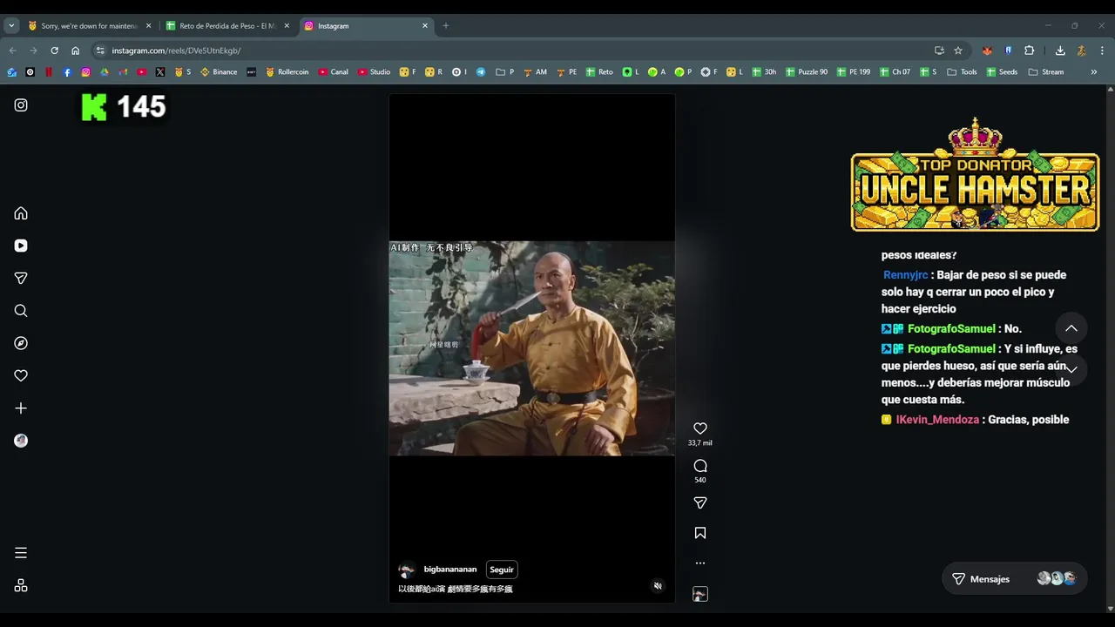Viewport: 1115px width, 627px height.
Task: Open the Telegram bookmark icon
Action: [481, 72]
